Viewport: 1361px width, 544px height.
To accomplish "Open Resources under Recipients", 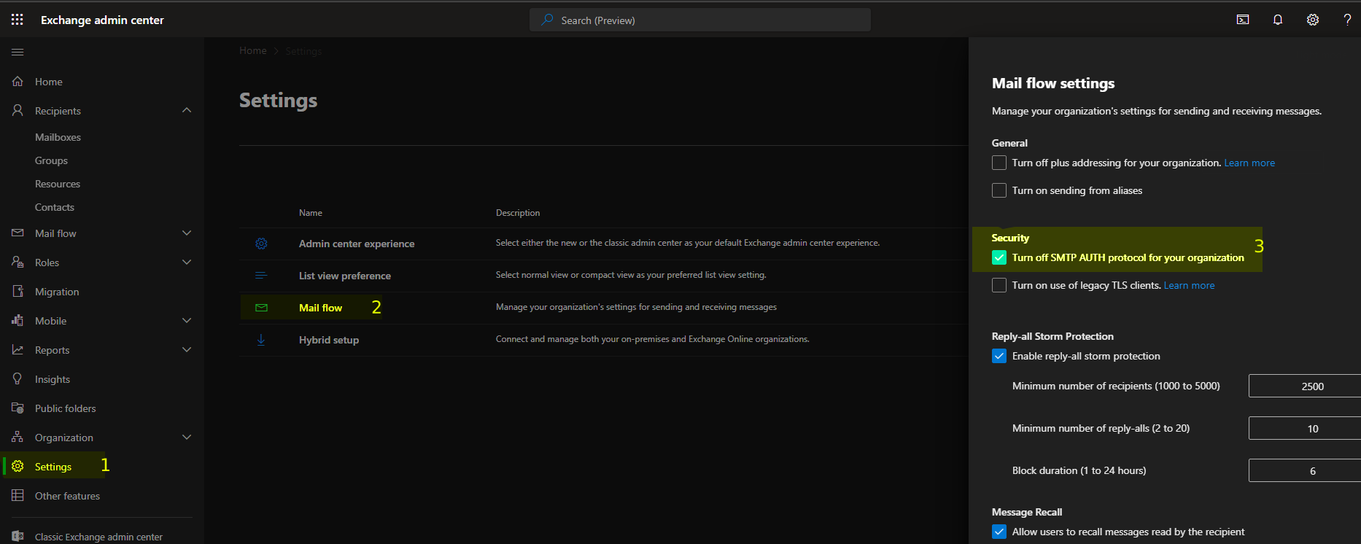I will coord(58,184).
